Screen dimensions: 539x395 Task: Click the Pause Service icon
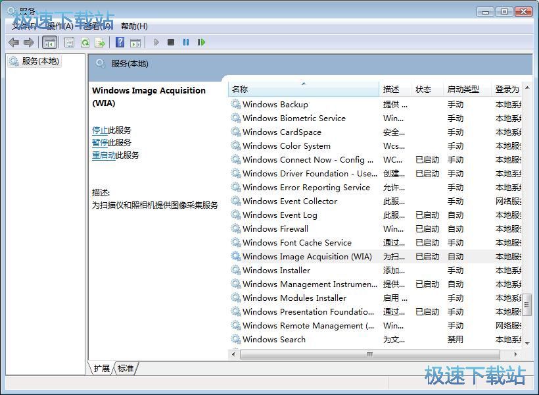186,42
